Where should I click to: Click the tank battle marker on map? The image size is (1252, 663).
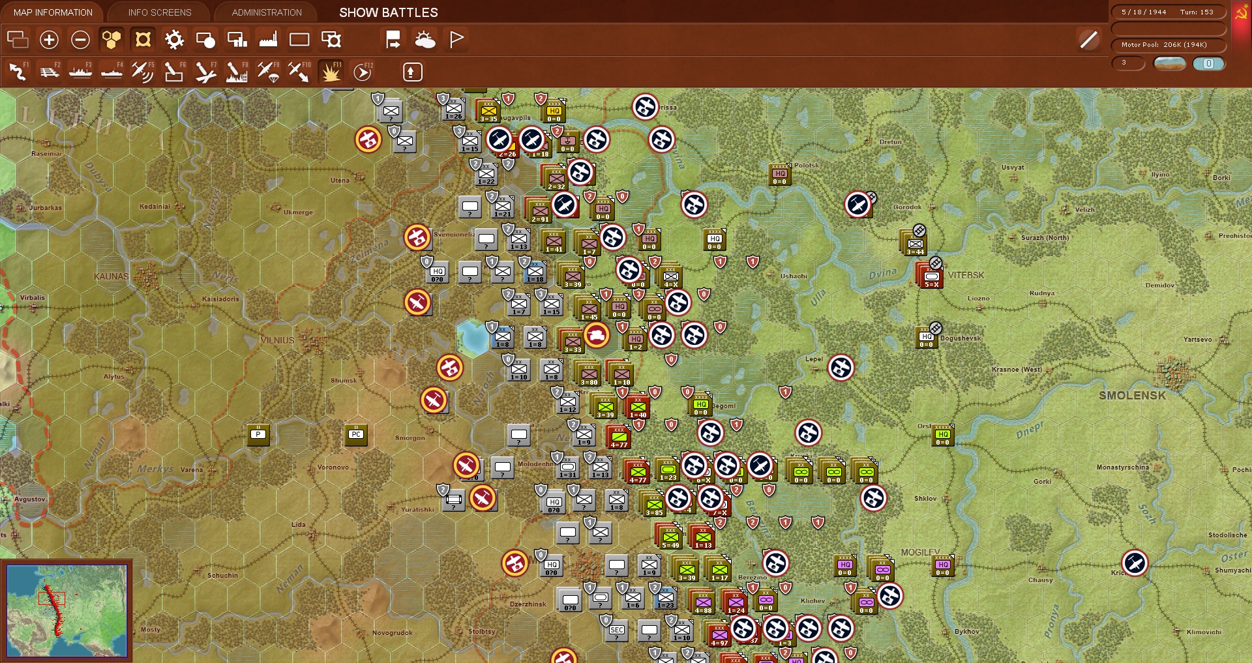(x=597, y=335)
